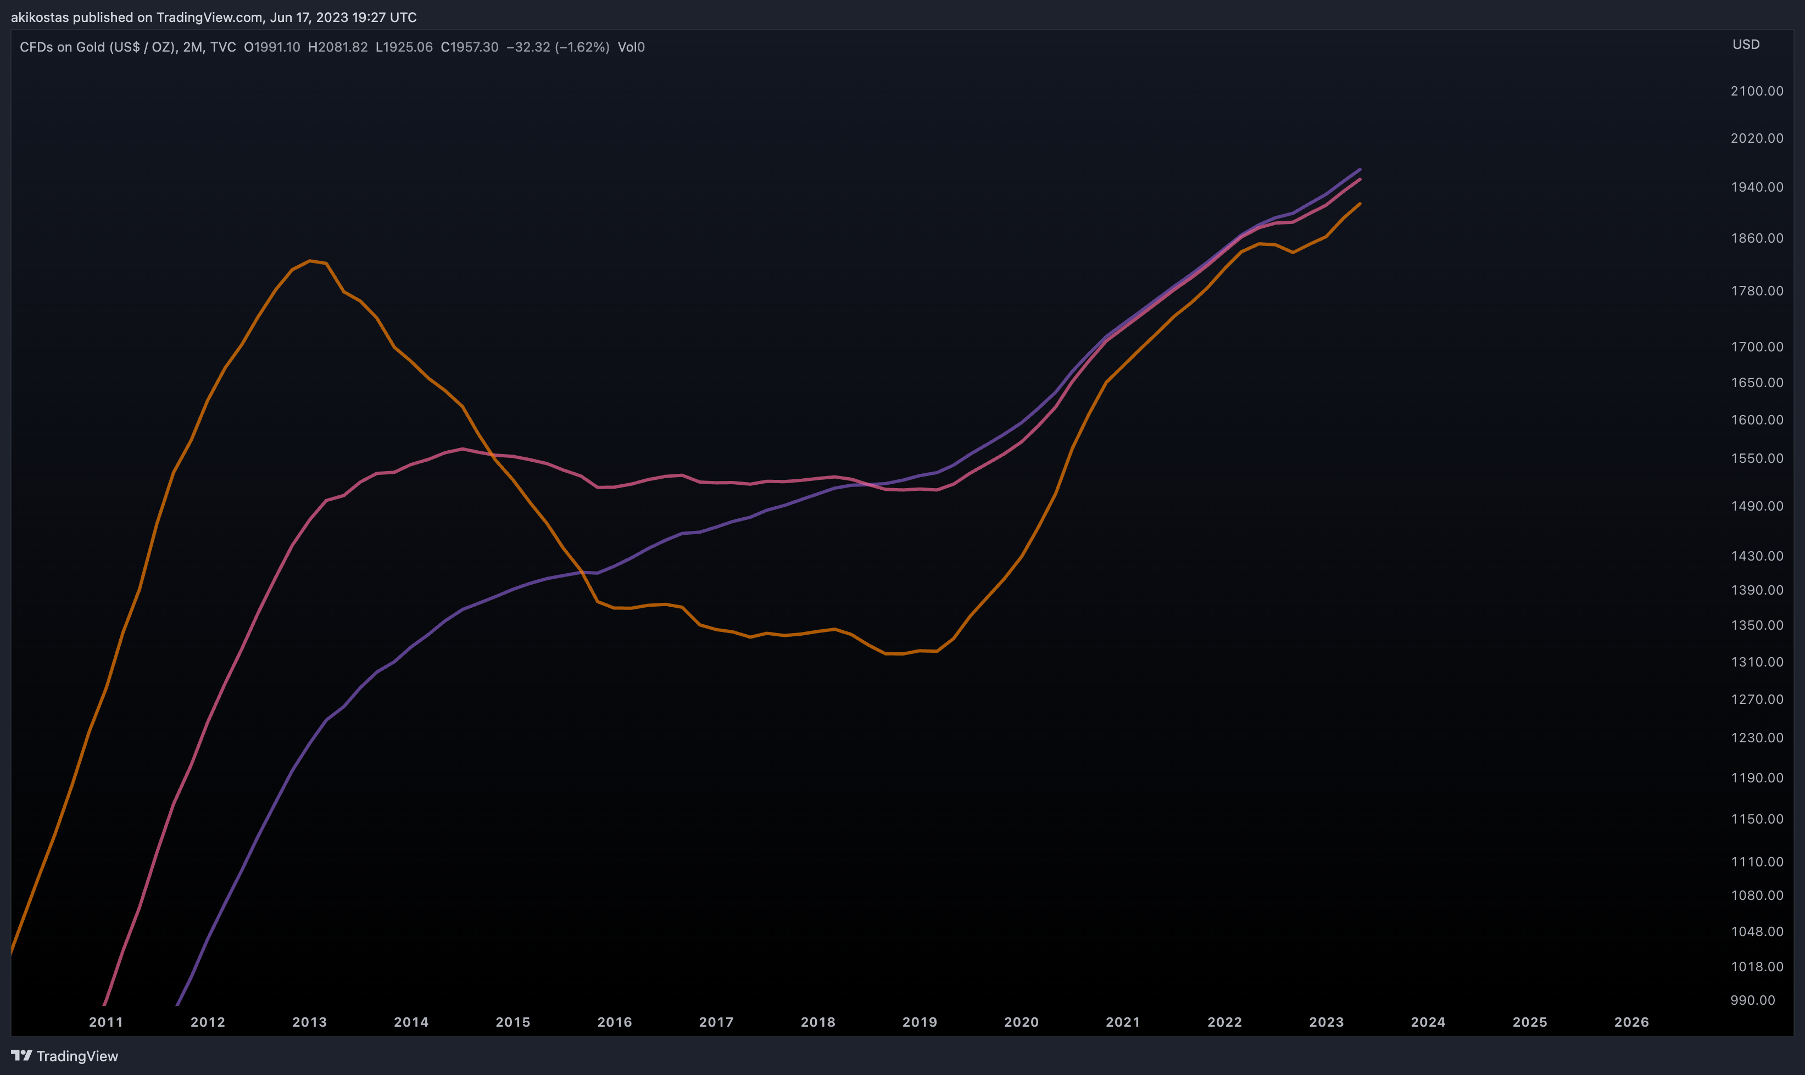Viewport: 1805px width, 1075px height.
Task: Click the Vol0 volume label
Action: [631, 47]
